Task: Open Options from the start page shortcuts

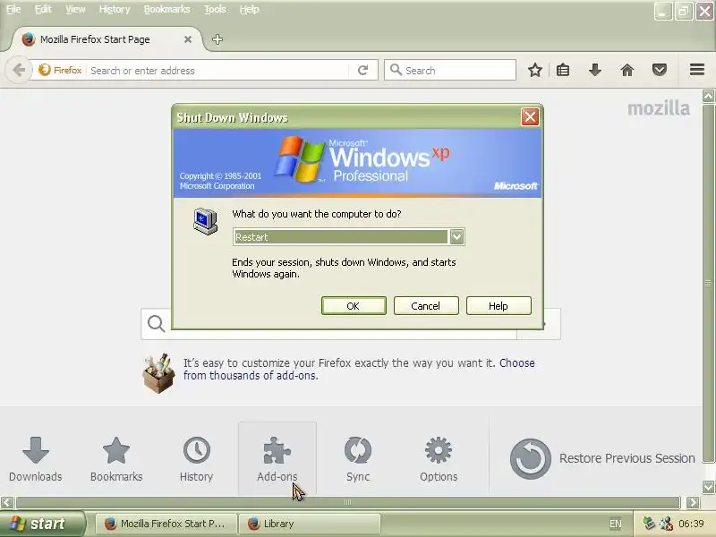Action: click(439, 459)
